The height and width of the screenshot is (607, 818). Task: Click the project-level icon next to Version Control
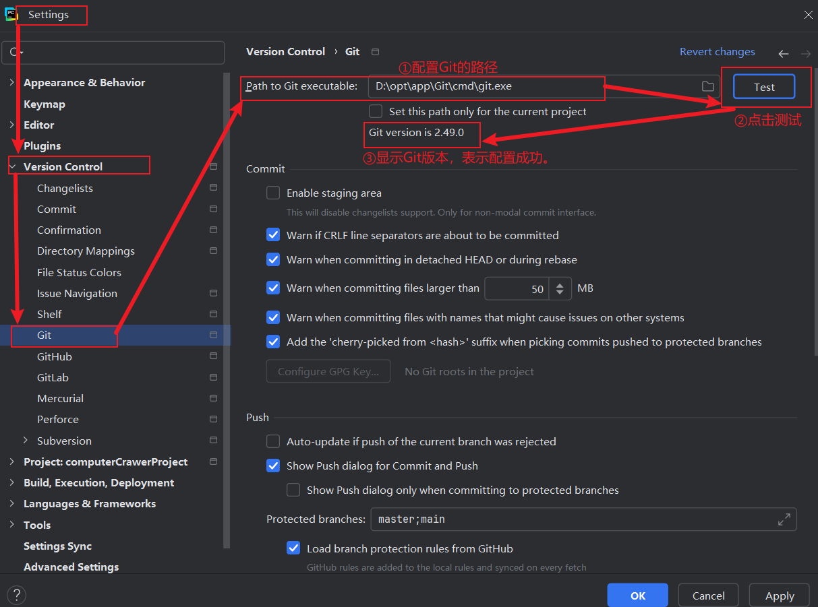[x=214, y=166]
